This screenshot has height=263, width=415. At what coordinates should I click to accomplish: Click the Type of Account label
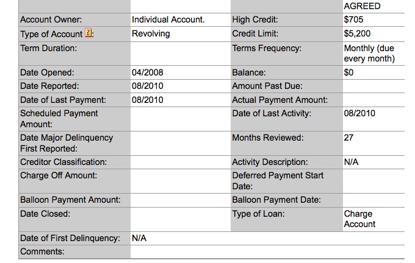tap(51, 34)
